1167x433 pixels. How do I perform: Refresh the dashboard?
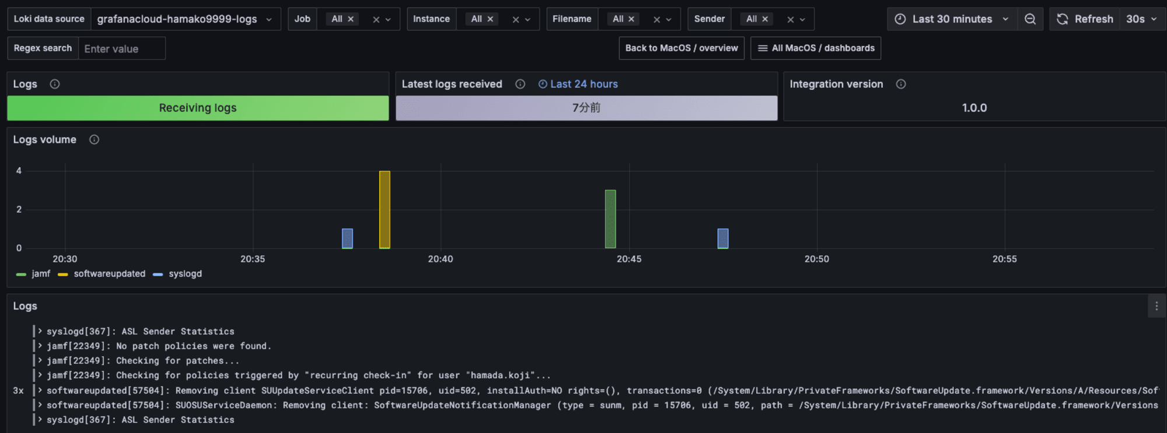pos(1085,19)
